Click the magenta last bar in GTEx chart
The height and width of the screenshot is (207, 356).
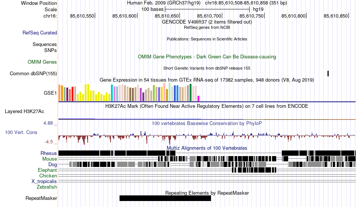coord(199,98)
